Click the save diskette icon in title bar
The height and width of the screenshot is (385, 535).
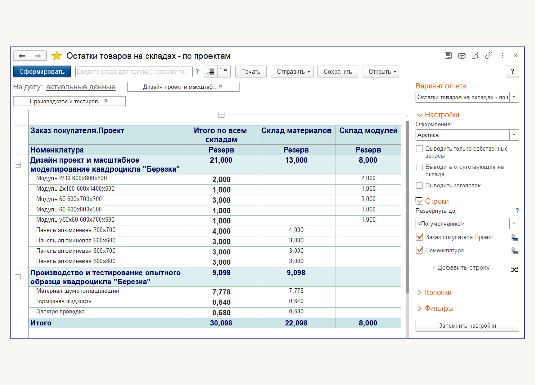click(x=448, y=56)
